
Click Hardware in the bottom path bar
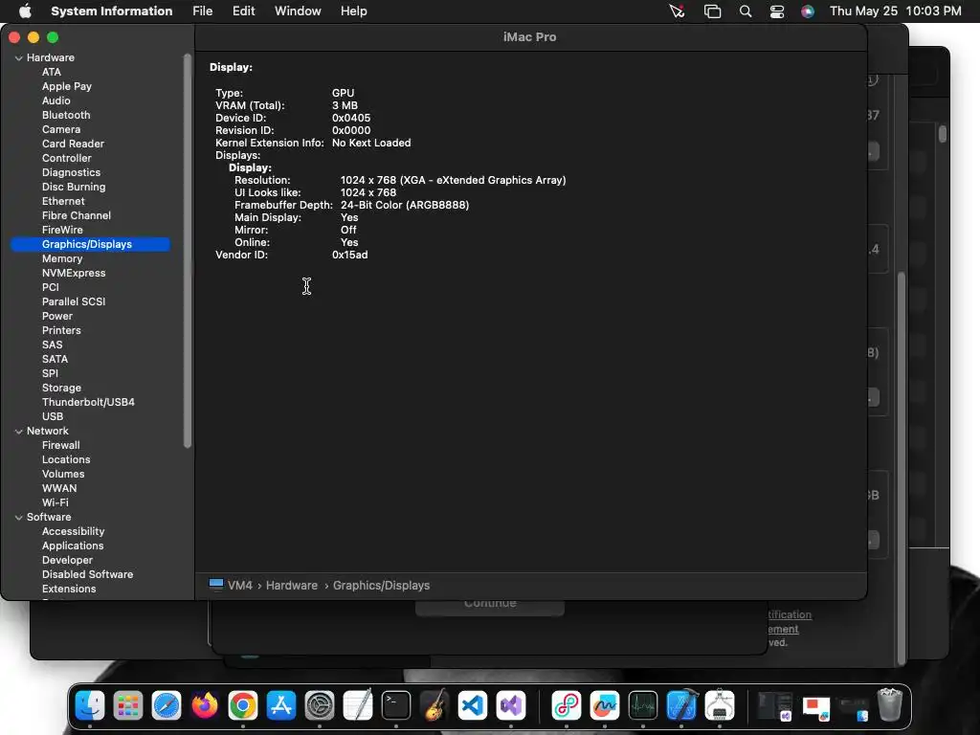tap(292, 586)
